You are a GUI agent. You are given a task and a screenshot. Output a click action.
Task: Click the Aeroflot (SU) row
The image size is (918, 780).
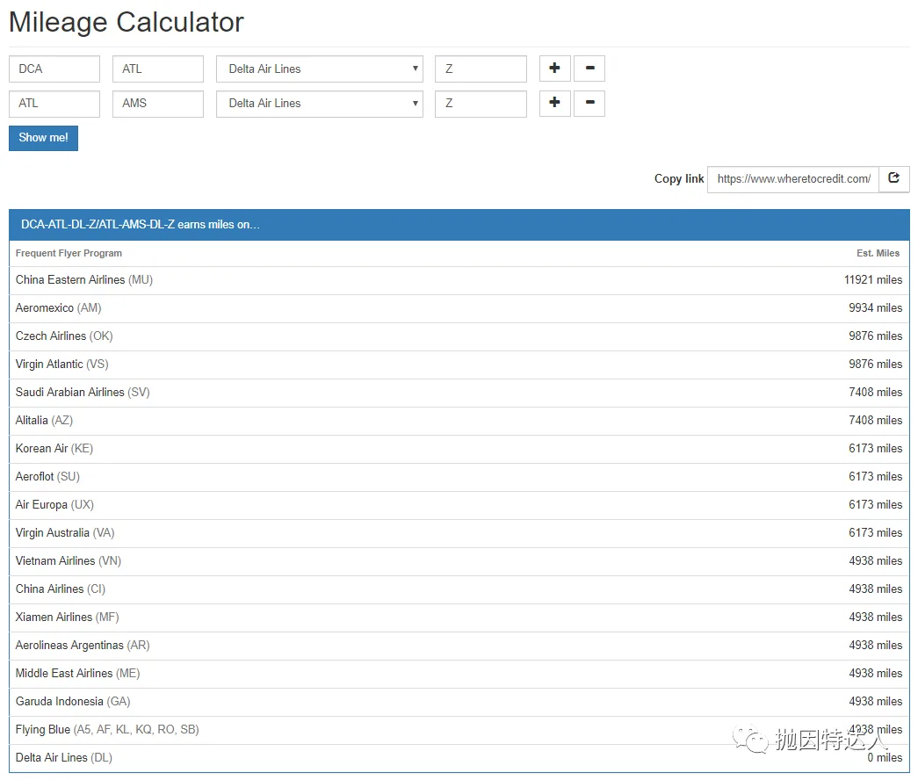pos(459,477)
